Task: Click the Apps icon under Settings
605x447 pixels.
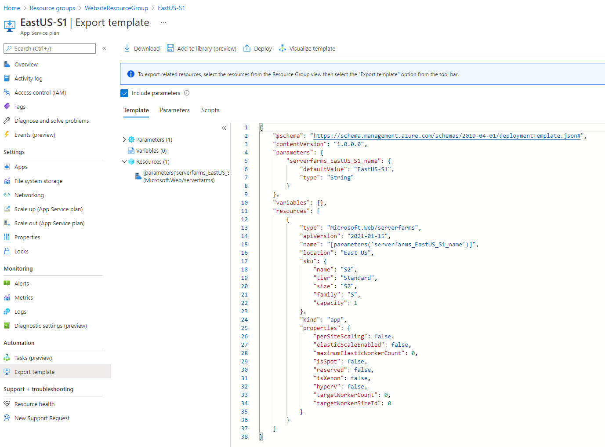Action: tap(7, 167)
